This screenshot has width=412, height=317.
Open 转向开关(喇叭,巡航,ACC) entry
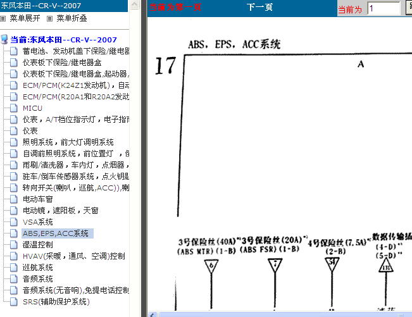coord(76,188)
